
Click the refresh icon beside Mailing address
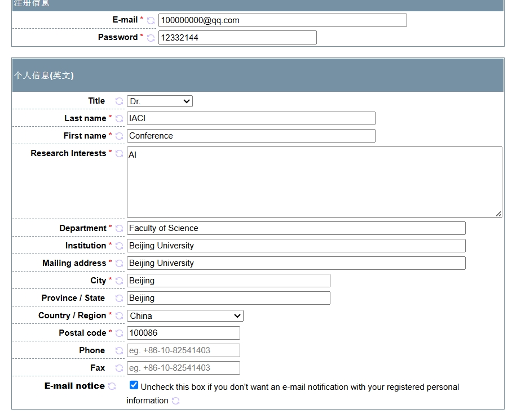120,263
